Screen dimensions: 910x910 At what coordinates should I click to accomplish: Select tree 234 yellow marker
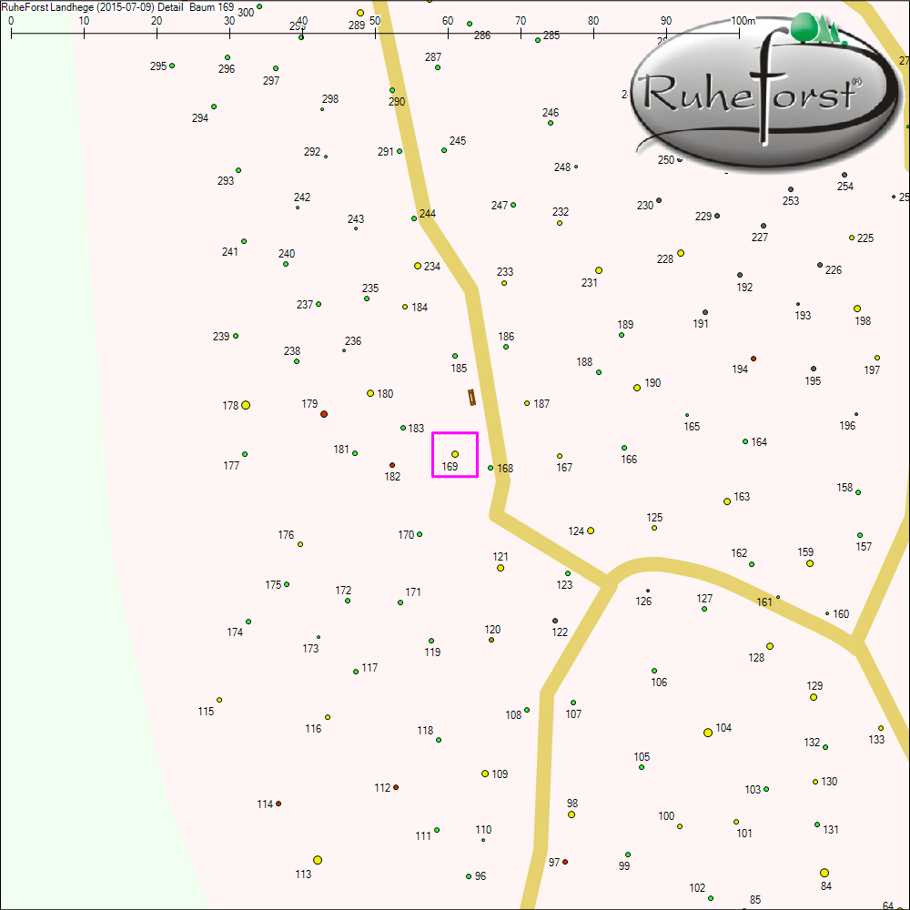pos(418,266)
